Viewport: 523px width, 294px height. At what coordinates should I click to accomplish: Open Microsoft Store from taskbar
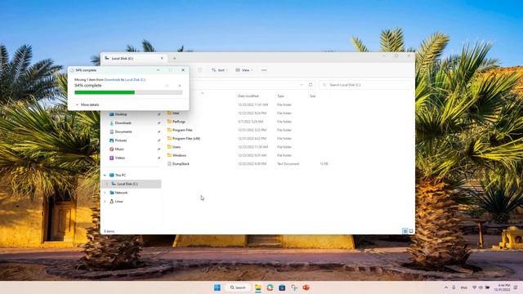[x=282, y=287]
